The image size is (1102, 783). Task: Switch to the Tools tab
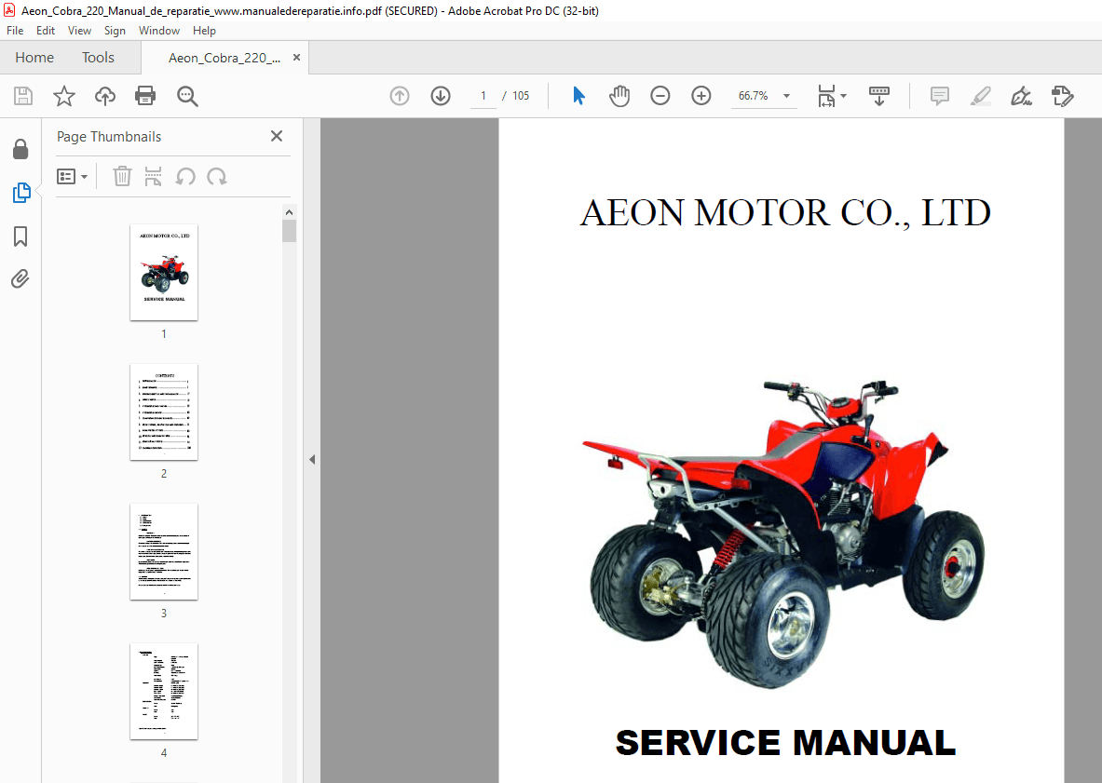(98, 57)
